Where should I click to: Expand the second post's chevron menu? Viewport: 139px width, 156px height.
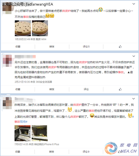[134, 56]
